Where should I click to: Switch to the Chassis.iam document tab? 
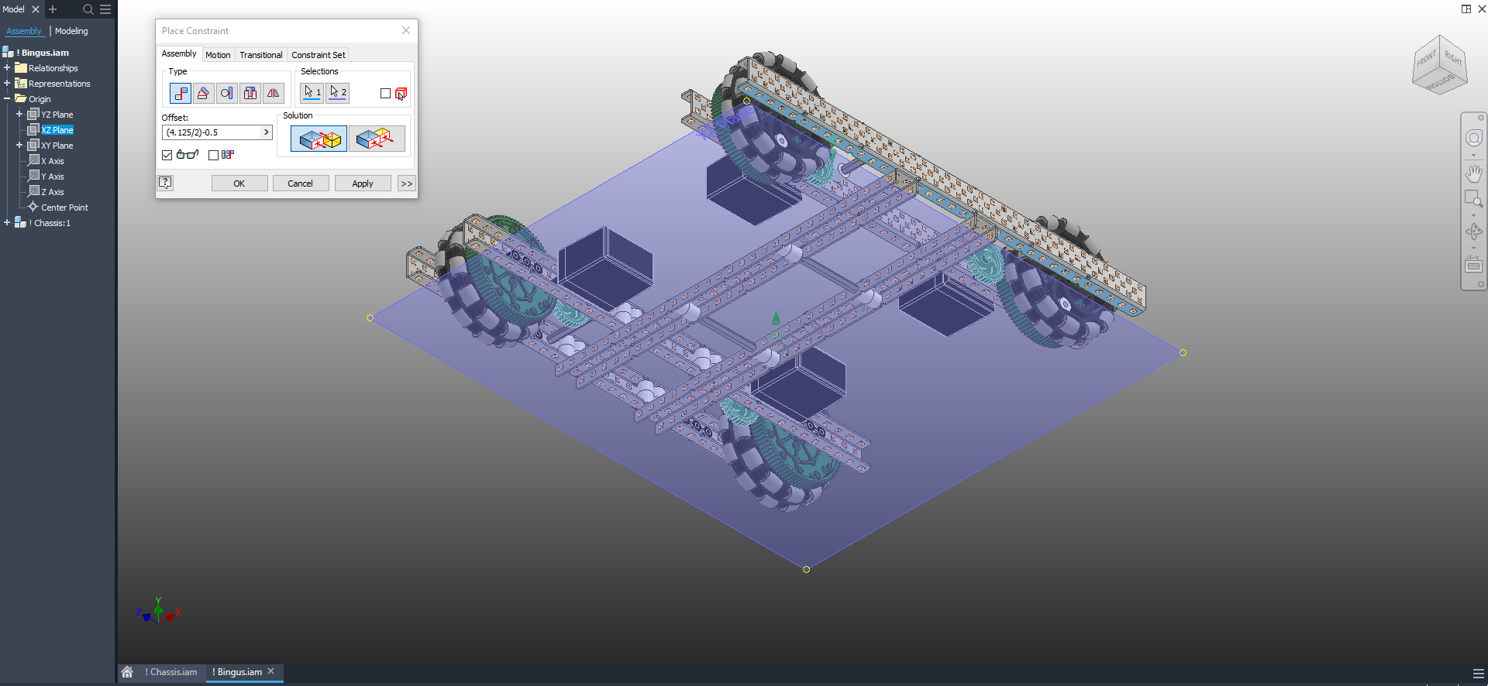pos(170,672)
